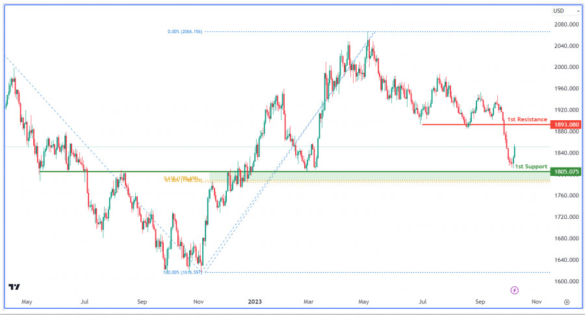Screen dimensions: 585x315
Task: Open the USD currency dropdown
Action: (566, 11)
